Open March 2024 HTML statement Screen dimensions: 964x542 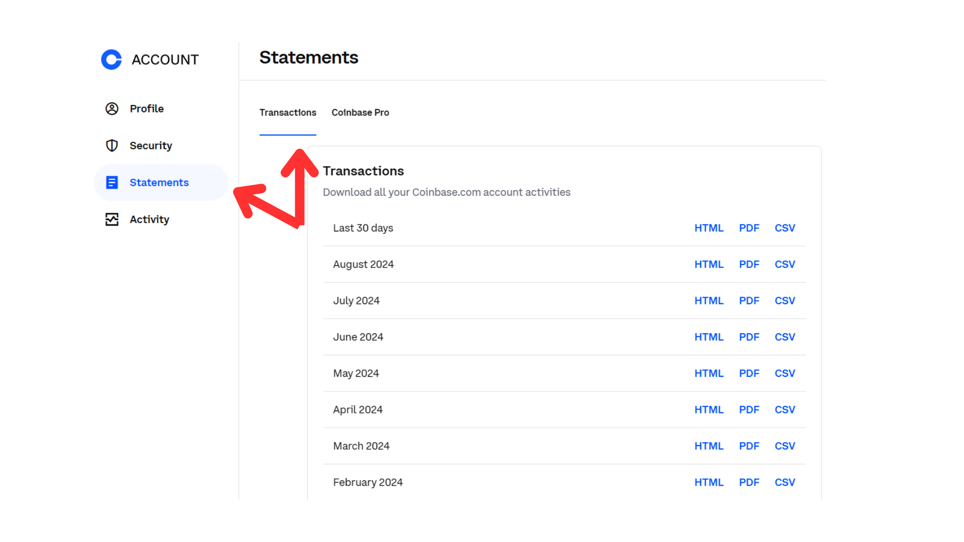pos(708,446)
